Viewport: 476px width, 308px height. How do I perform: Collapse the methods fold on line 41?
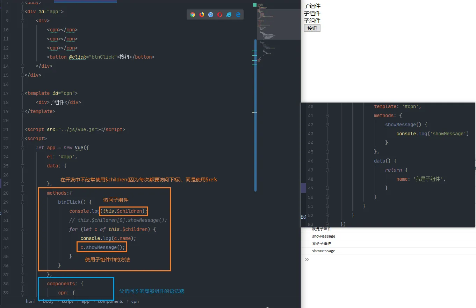click(x=327, y=115)
